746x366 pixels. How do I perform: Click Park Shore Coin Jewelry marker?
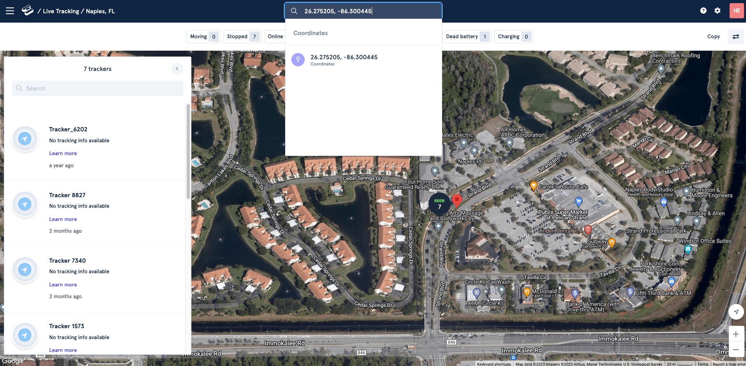pyautogui.click(x=672, y=281)
